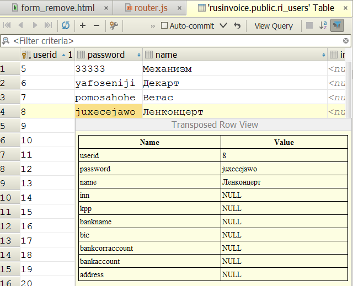The image size is (353, 286).
Task: Add a new row with plus icon
Action: tap(83, 26)
